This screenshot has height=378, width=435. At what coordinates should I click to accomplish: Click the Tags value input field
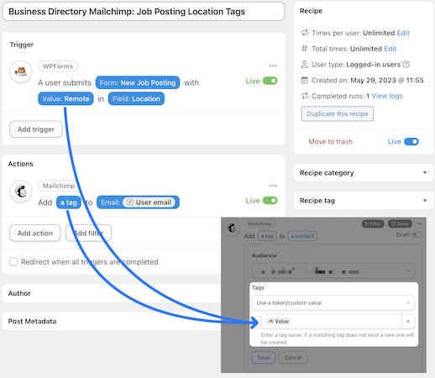point(332,321)
